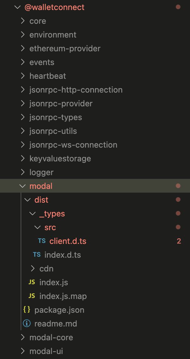Expand the keyvaluestorage folder chevron
The height and width of the screenshot is (359, 190).
coord(22,159)
